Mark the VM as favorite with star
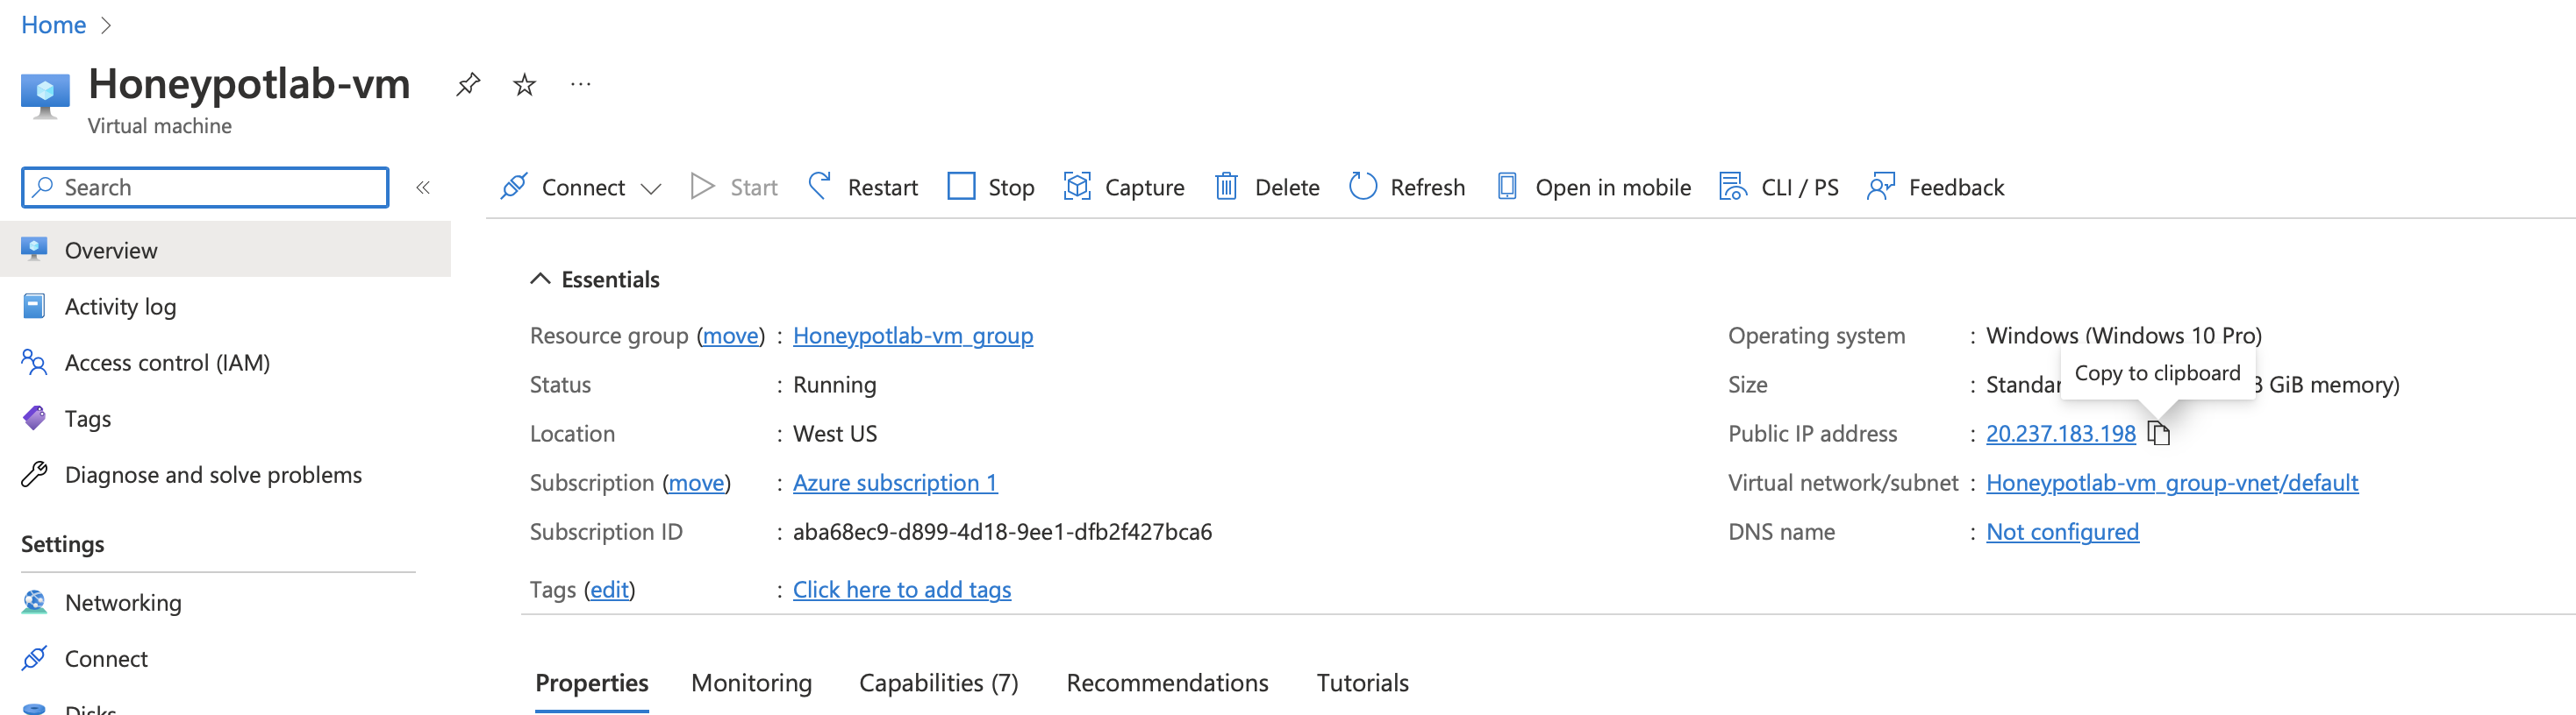Image resolution: width=2576 pixels, height=715 pixels. click(x=524, y=85)
